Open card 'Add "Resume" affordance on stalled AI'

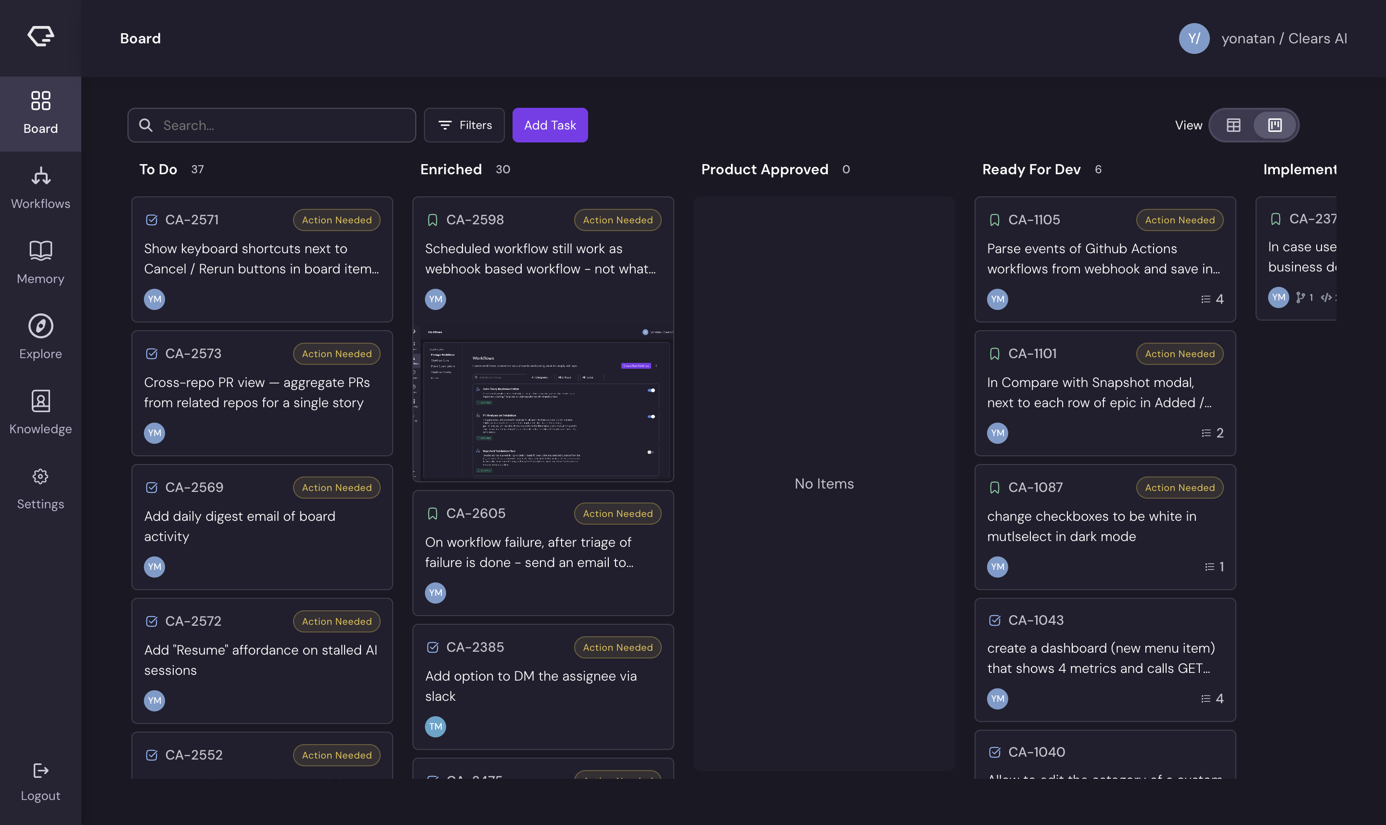262,660
